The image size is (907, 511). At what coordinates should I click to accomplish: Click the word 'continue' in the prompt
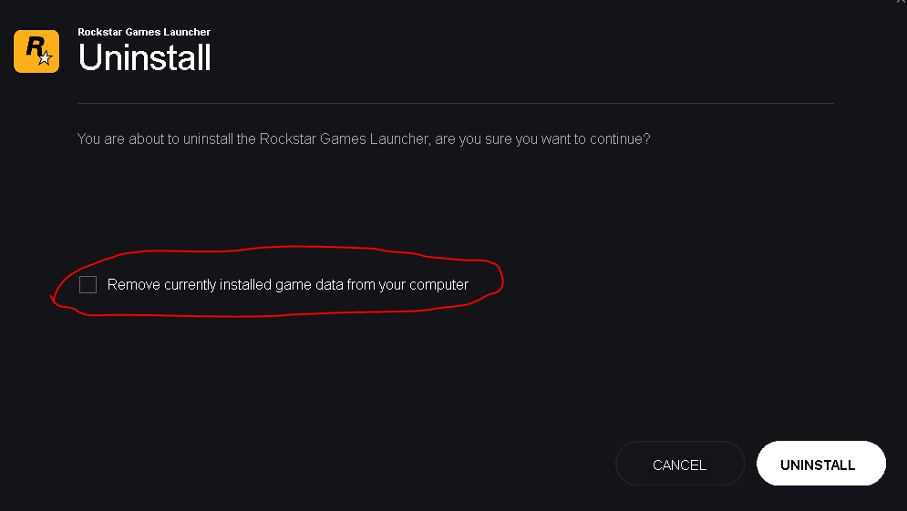(619, 139)
